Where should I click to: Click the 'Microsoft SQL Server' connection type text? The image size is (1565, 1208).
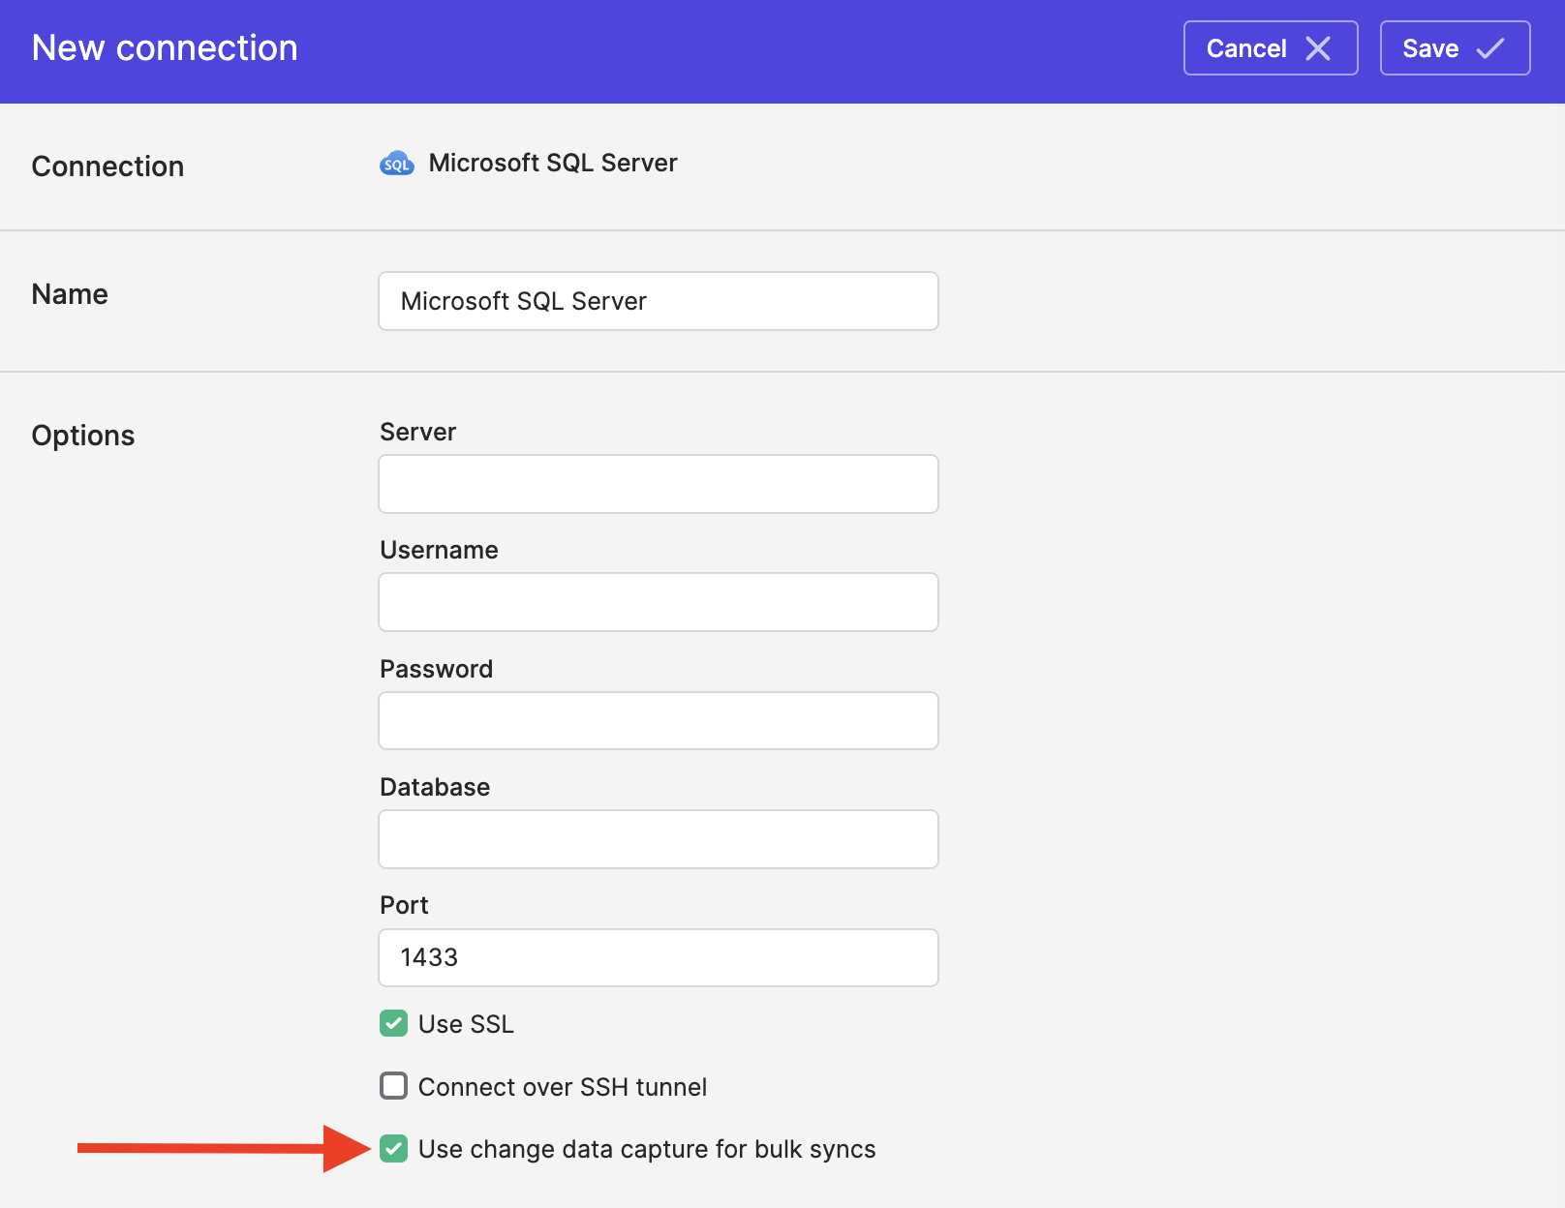coord(553,163)
